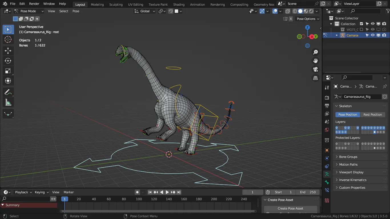Toggle fake user shield for Camarasaurus_Rig
This screenshot has height=219, width=390.
[x=385, y=97]
